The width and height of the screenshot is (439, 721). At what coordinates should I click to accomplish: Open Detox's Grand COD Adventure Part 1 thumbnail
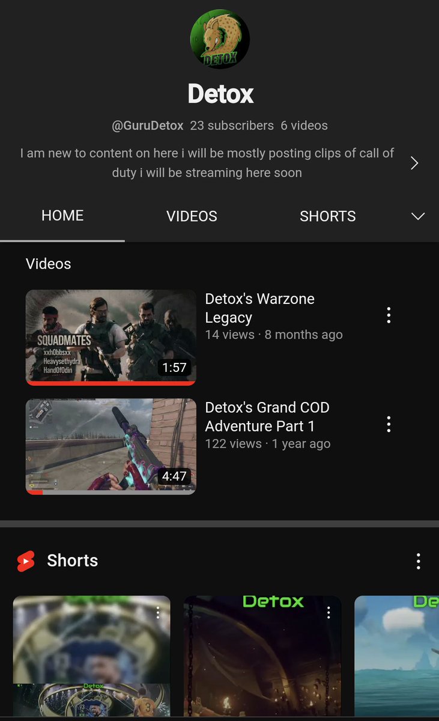point(111,446)
